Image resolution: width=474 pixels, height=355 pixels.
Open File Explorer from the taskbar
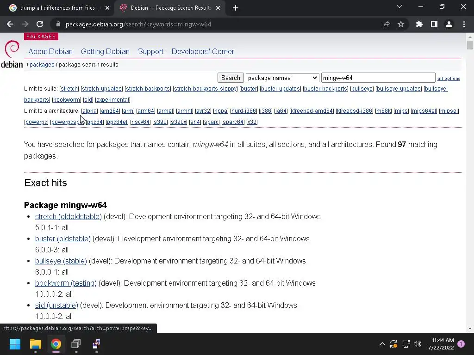[35, 344]
